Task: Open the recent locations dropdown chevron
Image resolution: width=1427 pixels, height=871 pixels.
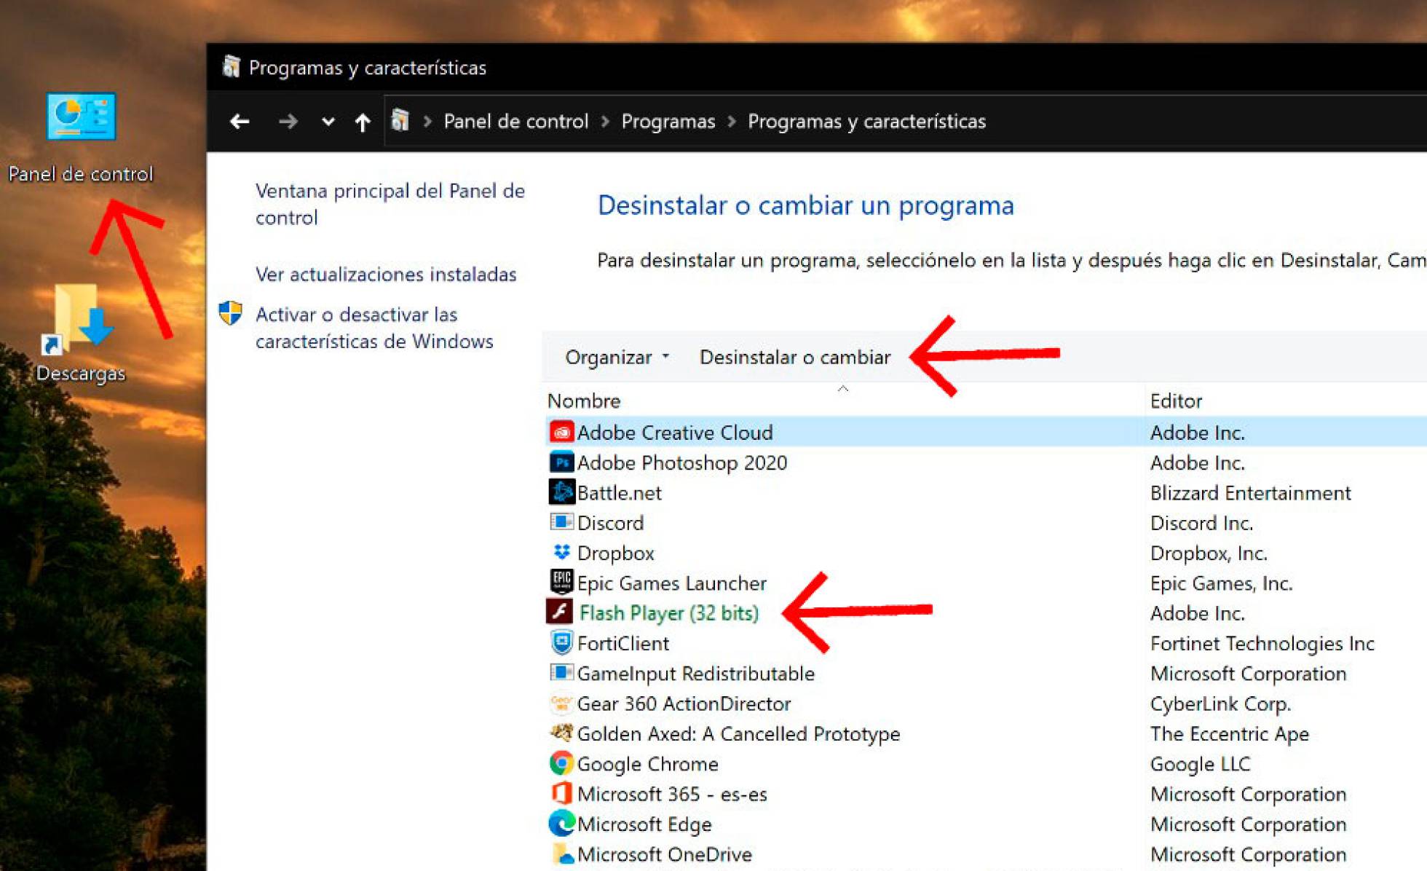Action: [x=328, y=122]
